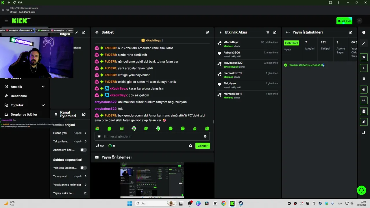Open OBS Studio from the taskbar
Image resolution: width=370 pixels, height=208 pixels.
pos(190,203)
